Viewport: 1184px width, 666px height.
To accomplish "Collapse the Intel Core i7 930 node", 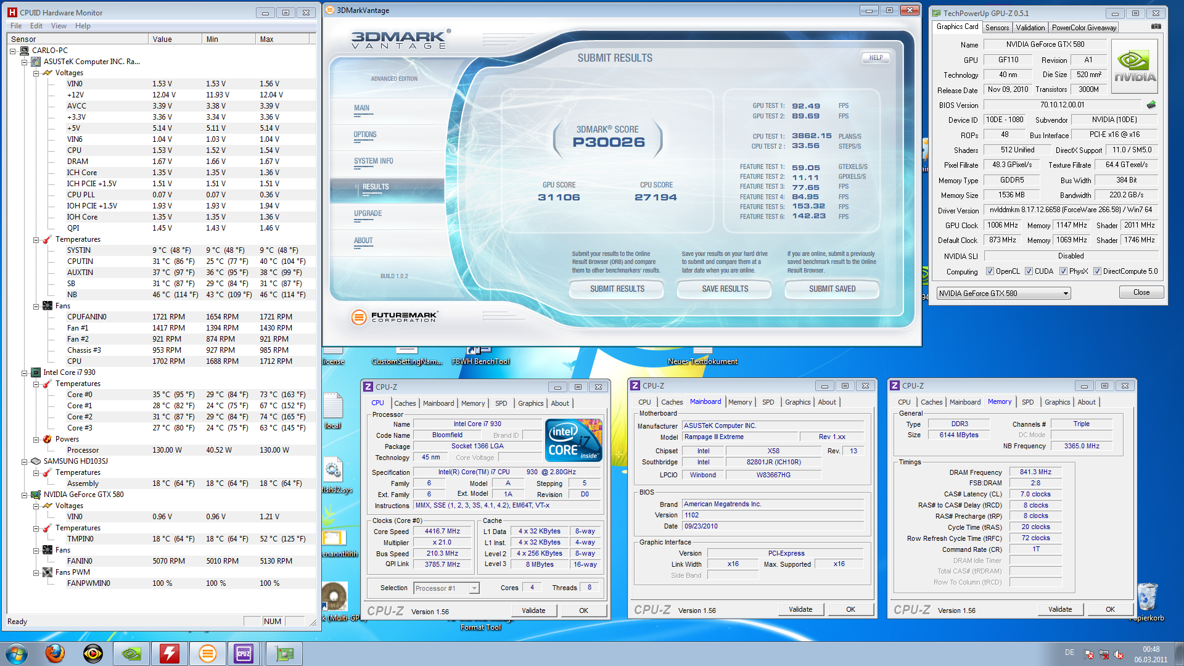I will click(x=24, y=372).
